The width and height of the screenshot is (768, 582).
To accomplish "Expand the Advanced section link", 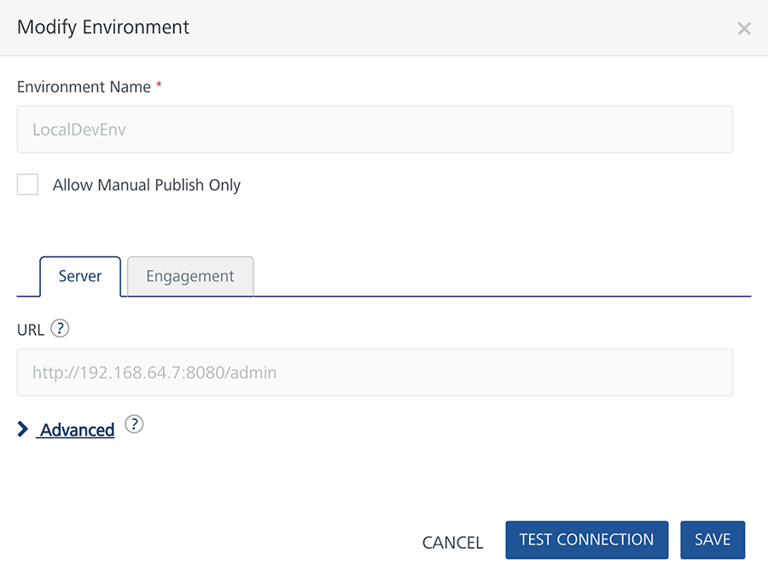I will [78, 430].
